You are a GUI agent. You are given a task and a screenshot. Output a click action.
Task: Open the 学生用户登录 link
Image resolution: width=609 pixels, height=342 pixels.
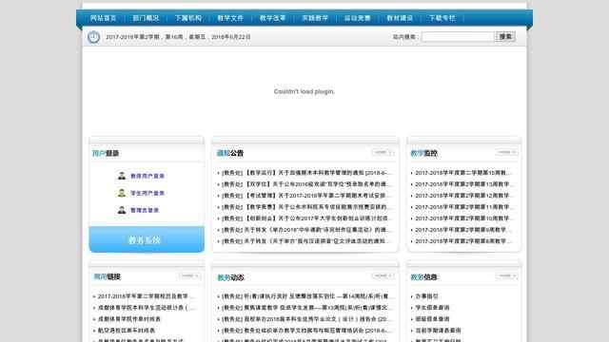147,193
